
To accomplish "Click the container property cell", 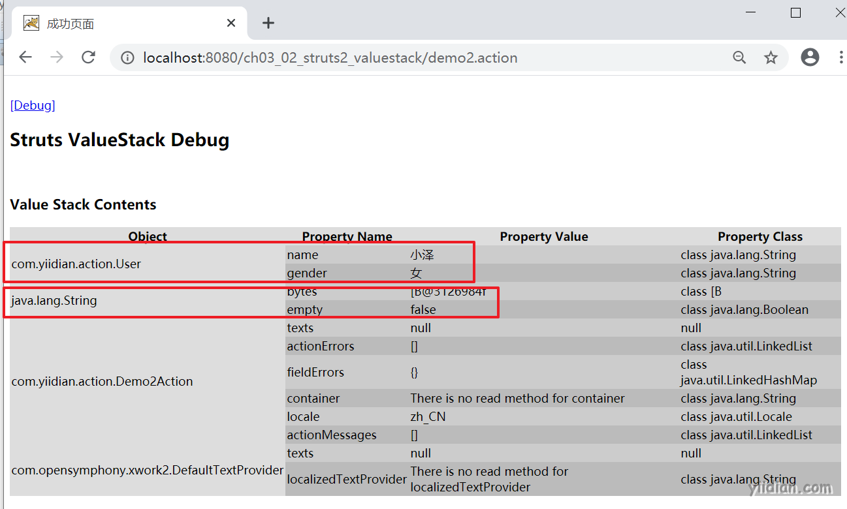I will coord(347,398).
